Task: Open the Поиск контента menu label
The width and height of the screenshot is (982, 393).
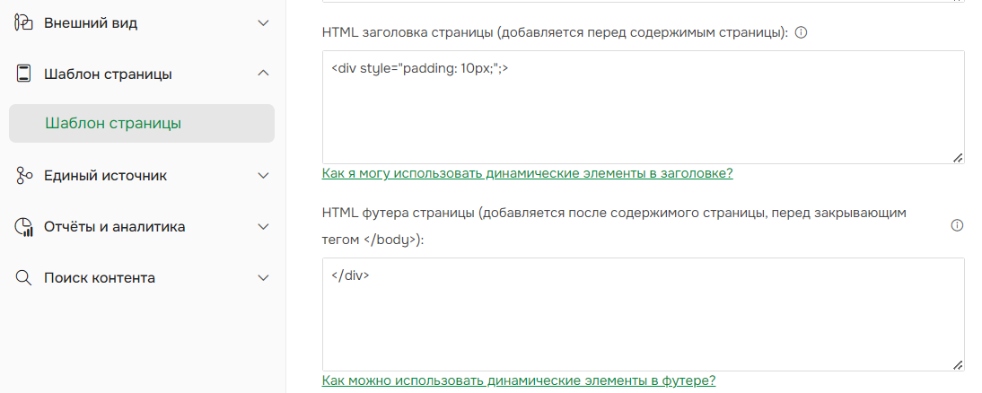Action: 99,278
